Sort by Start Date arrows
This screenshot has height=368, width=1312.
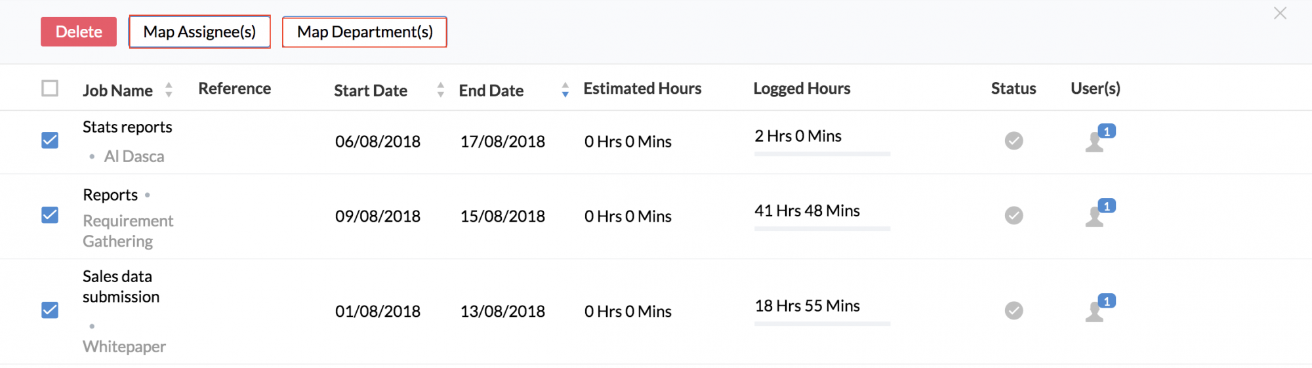click(x=440, y=90)
